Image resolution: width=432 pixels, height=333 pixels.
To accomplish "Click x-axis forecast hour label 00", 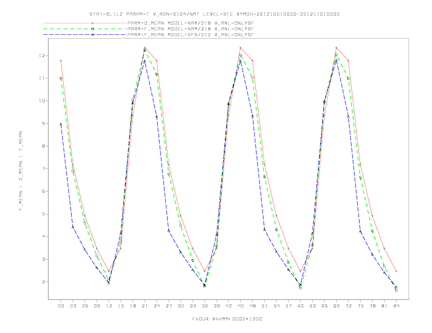I will [x=61, y=306].
